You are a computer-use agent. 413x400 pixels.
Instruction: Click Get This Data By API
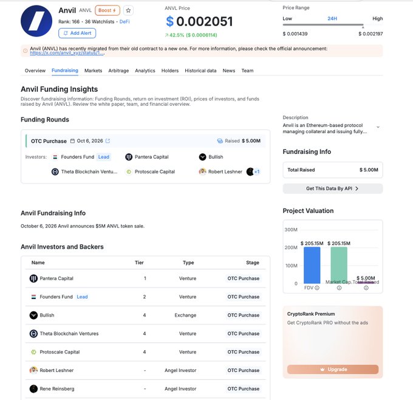(333, 188)
